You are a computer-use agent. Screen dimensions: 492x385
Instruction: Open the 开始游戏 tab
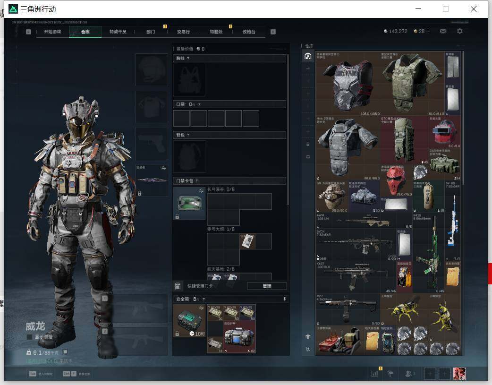tap(52, 32)
